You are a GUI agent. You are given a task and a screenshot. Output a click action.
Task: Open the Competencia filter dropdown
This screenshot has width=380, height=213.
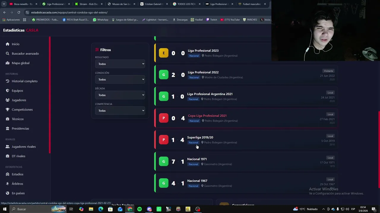pos(120,111)
